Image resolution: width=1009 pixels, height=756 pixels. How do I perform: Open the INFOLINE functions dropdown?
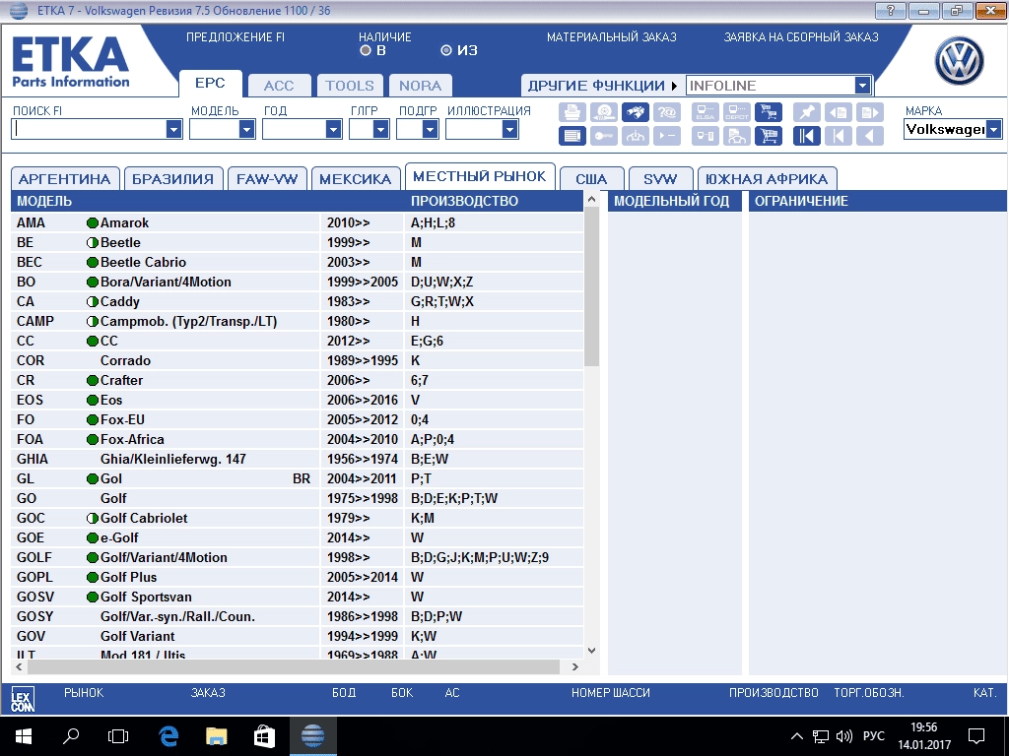[862, 86]
